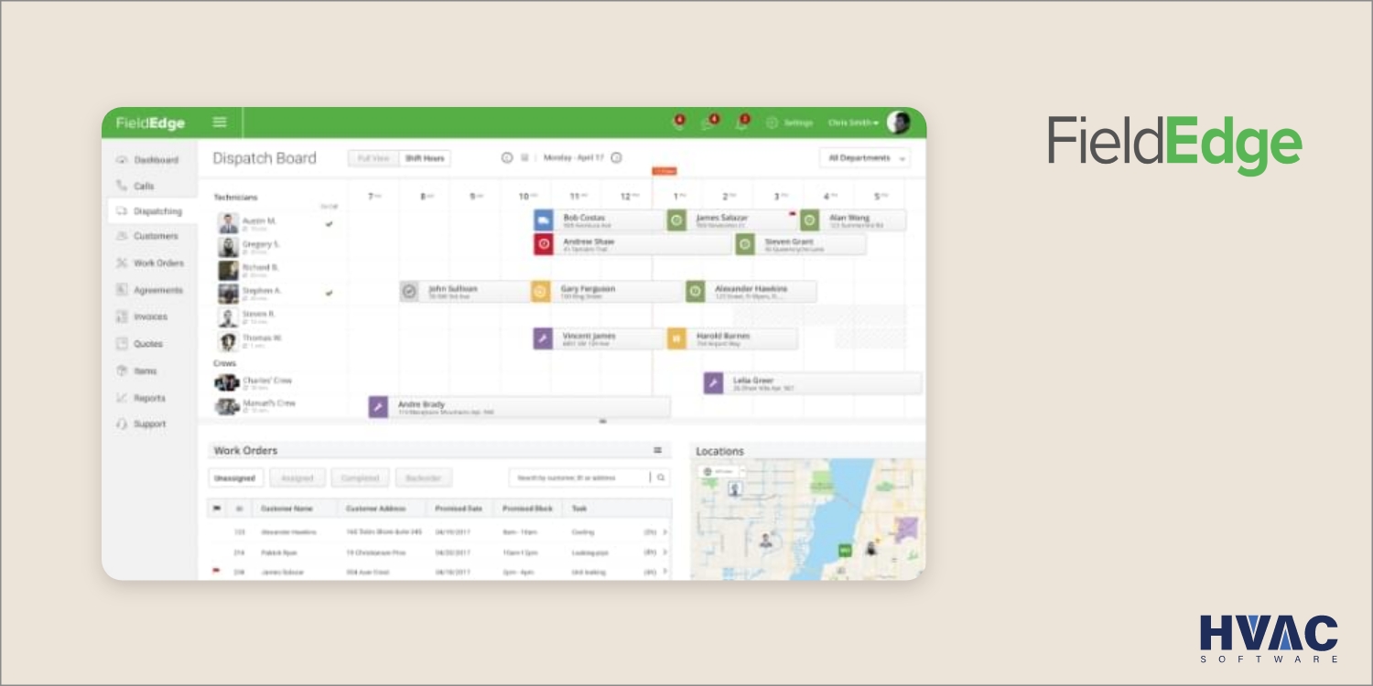Viewport: 1373px width, 686px height.
Task: Click red clock icon on Andrew Shaw job
Action: 544,244
